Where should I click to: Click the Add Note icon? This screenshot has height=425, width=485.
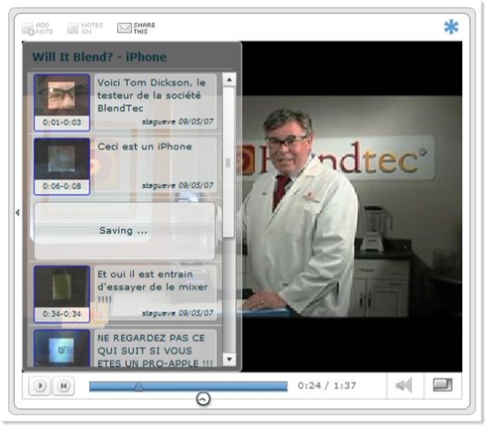(28, 29)
